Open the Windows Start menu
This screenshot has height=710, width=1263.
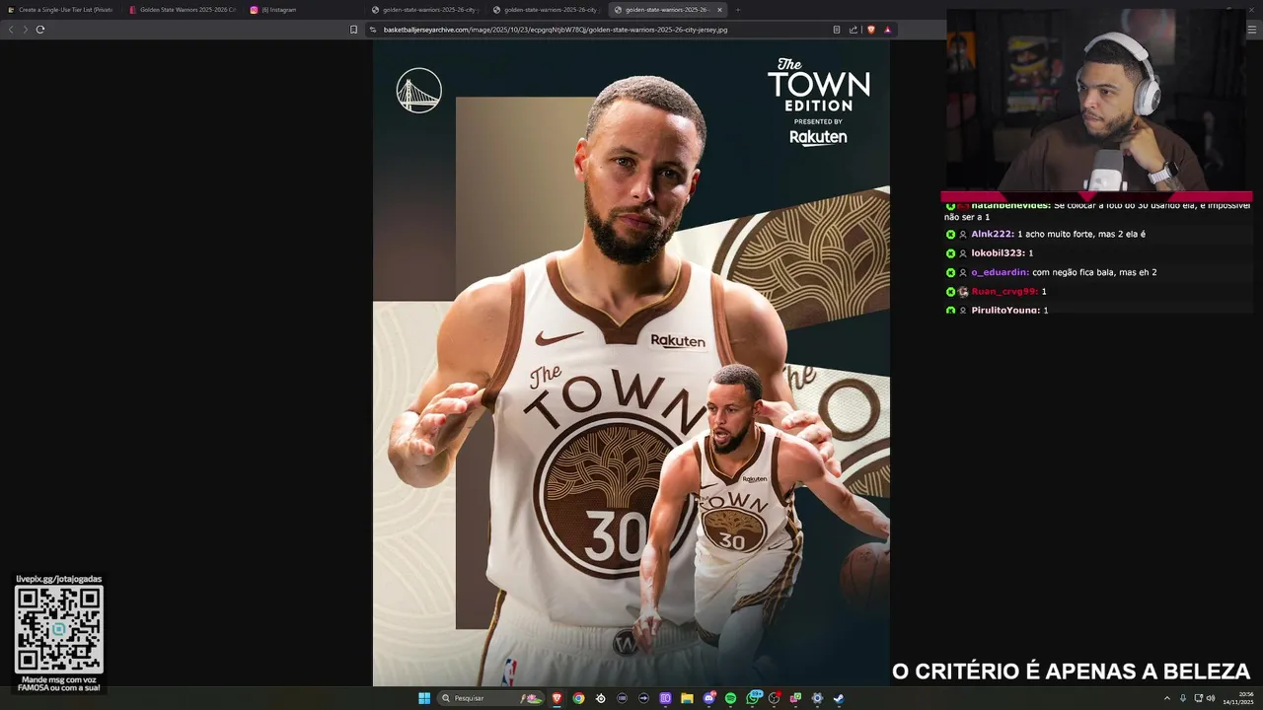click(424, 698)
